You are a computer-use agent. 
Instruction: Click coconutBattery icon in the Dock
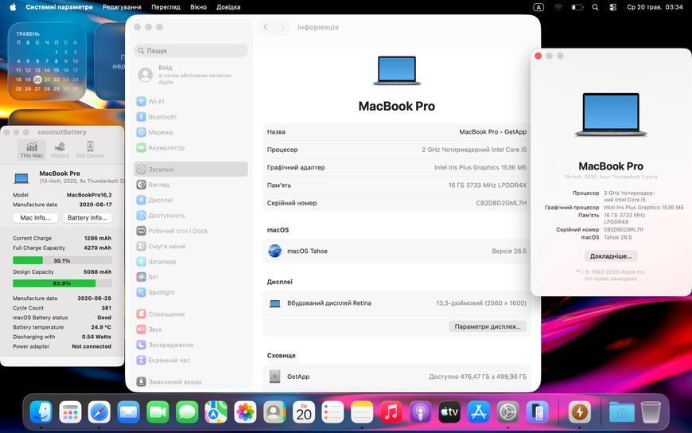tap(579, 412)
